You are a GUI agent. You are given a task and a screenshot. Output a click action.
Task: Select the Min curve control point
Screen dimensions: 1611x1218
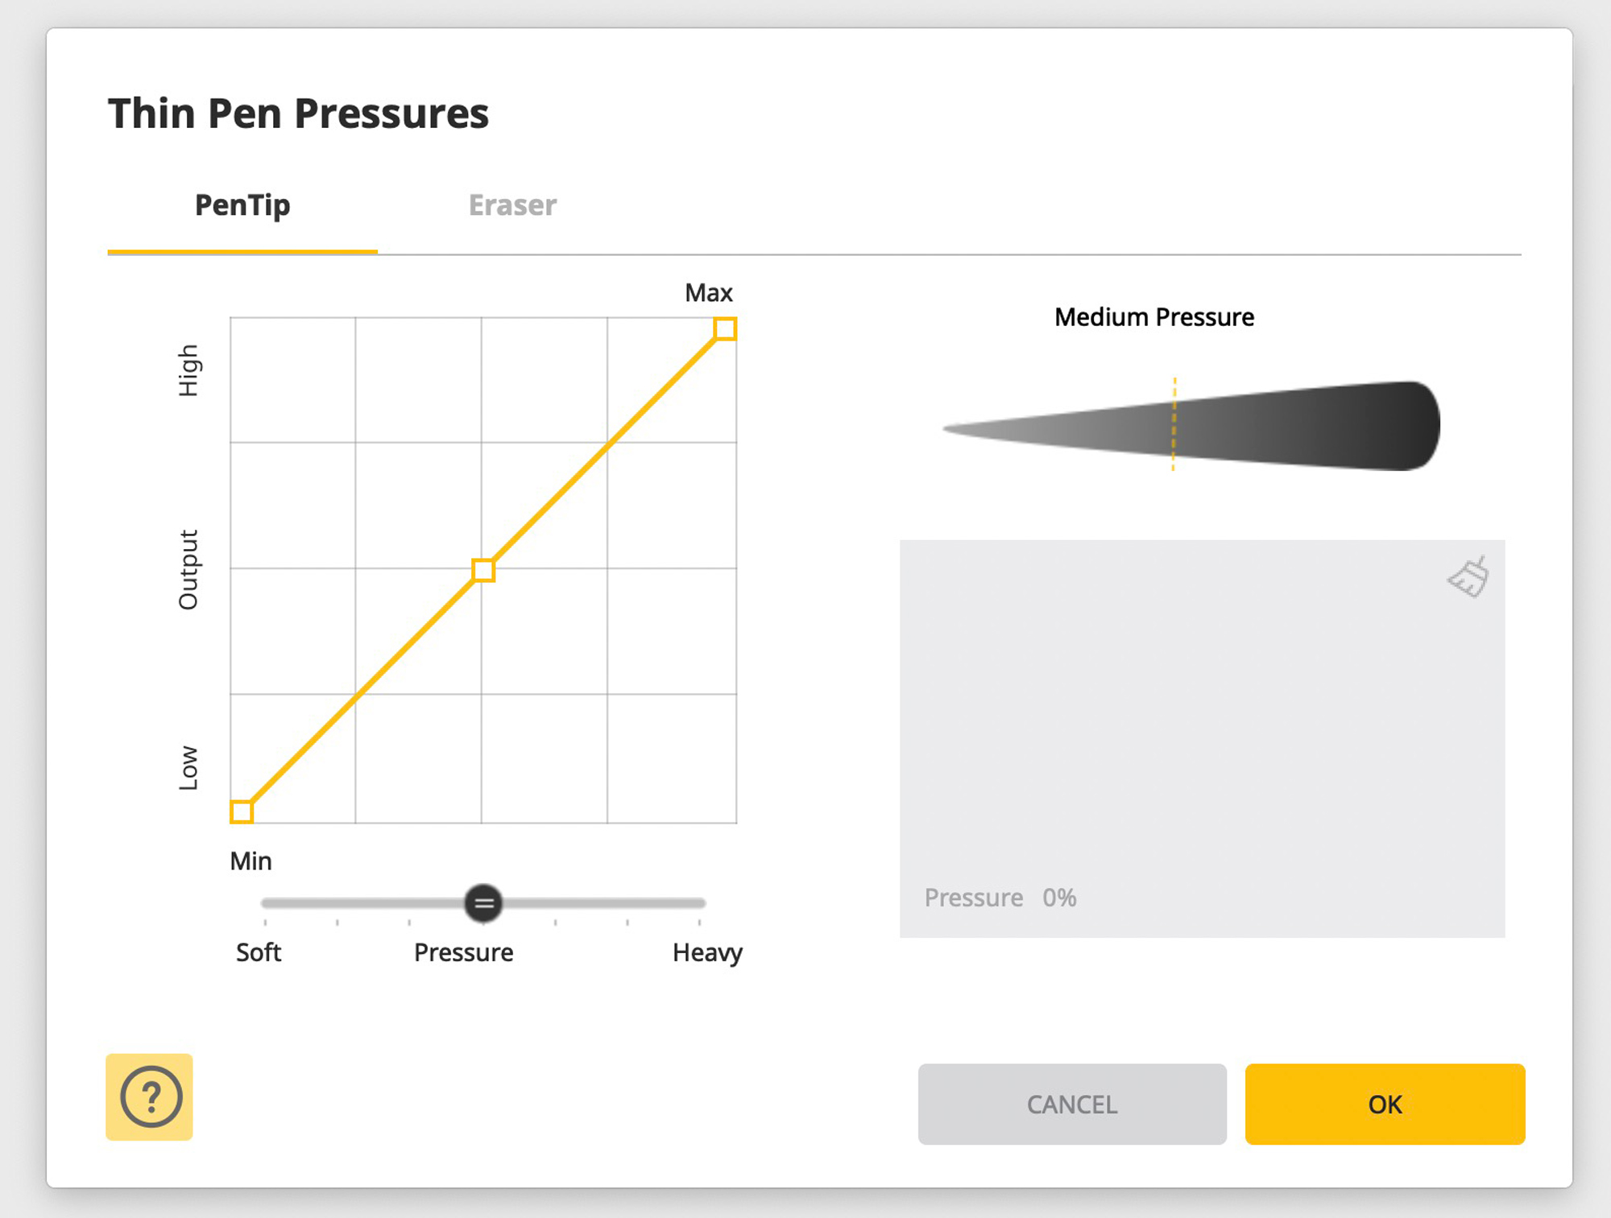(242, 811)
